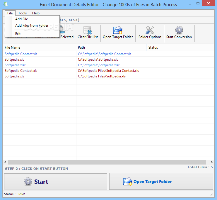
Task: Select fourth row red Softpedia Contact.xls name
Action: pyautogui.click(x=21, y=71)
